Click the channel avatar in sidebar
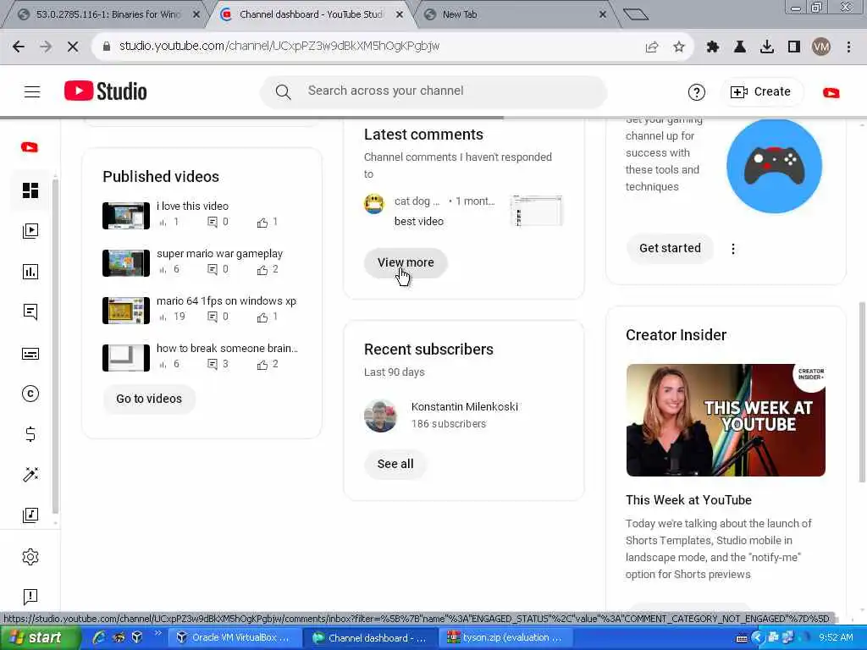The image size is (867, 650). [x=30, y=147]
